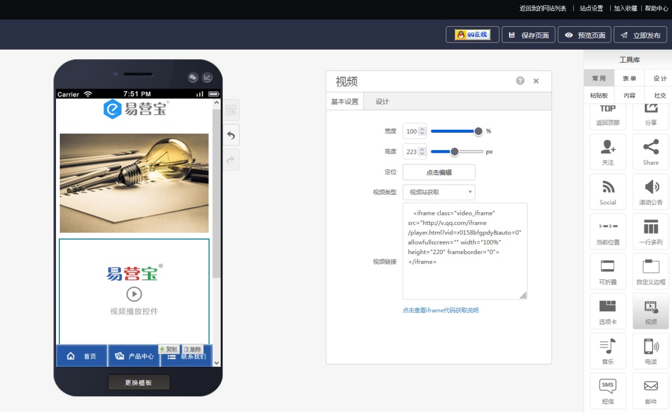Screen dimensions: 672x412
Task: Open 站点设置 site settings
Action: click(x=591, y=8)
